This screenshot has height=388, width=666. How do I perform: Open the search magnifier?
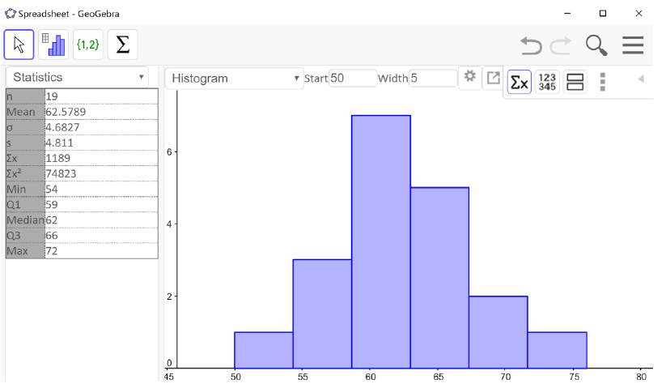(x=596, y=45)
